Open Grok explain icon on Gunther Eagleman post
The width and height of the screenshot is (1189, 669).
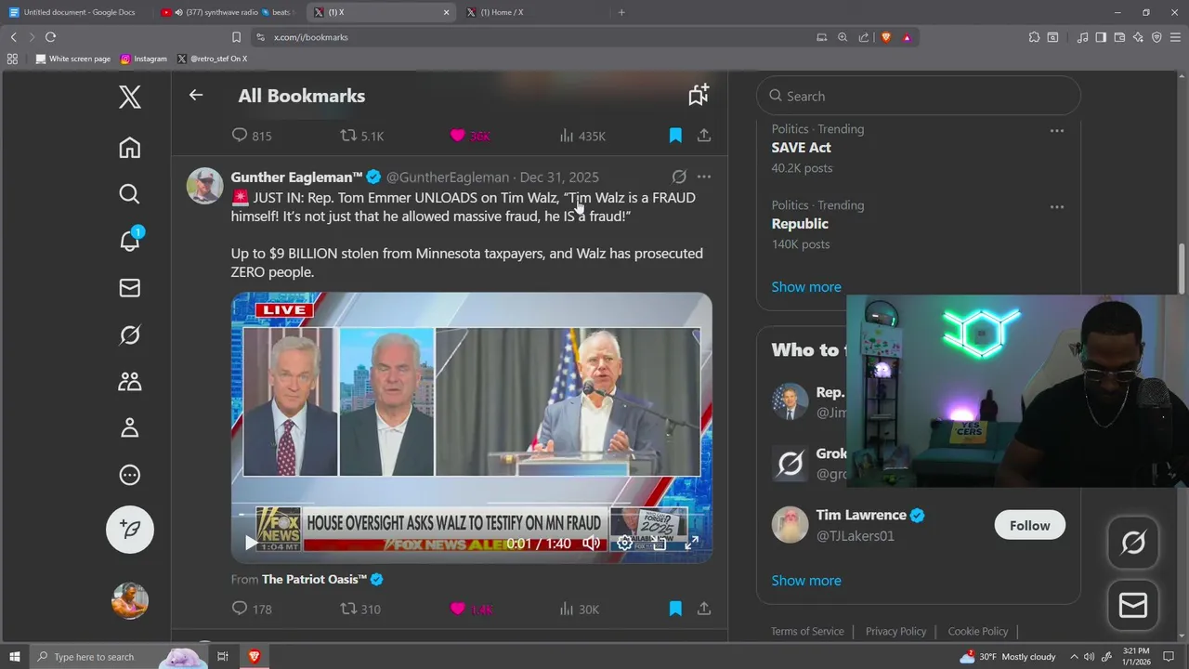679,177
